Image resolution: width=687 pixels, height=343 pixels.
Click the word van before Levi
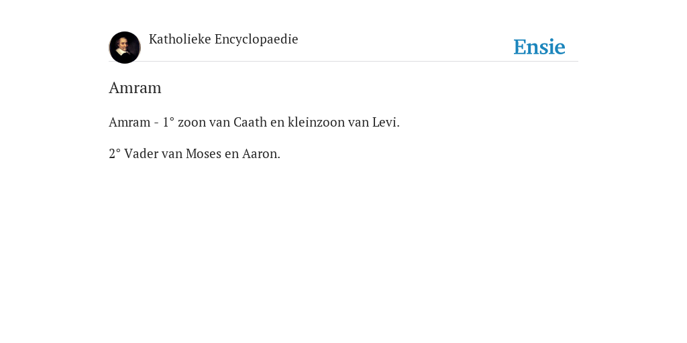point(358,122)
